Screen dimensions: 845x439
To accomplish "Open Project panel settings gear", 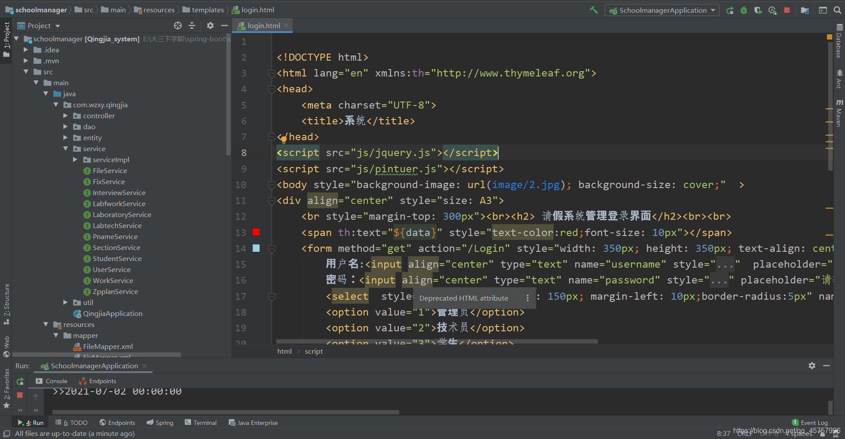I will click(210, 25).
